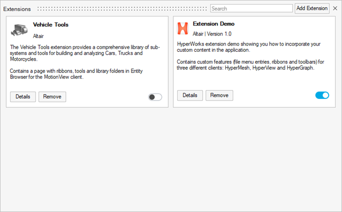
Task: Click the Vehicle Tools car icon
Action: tap(19, 30)
